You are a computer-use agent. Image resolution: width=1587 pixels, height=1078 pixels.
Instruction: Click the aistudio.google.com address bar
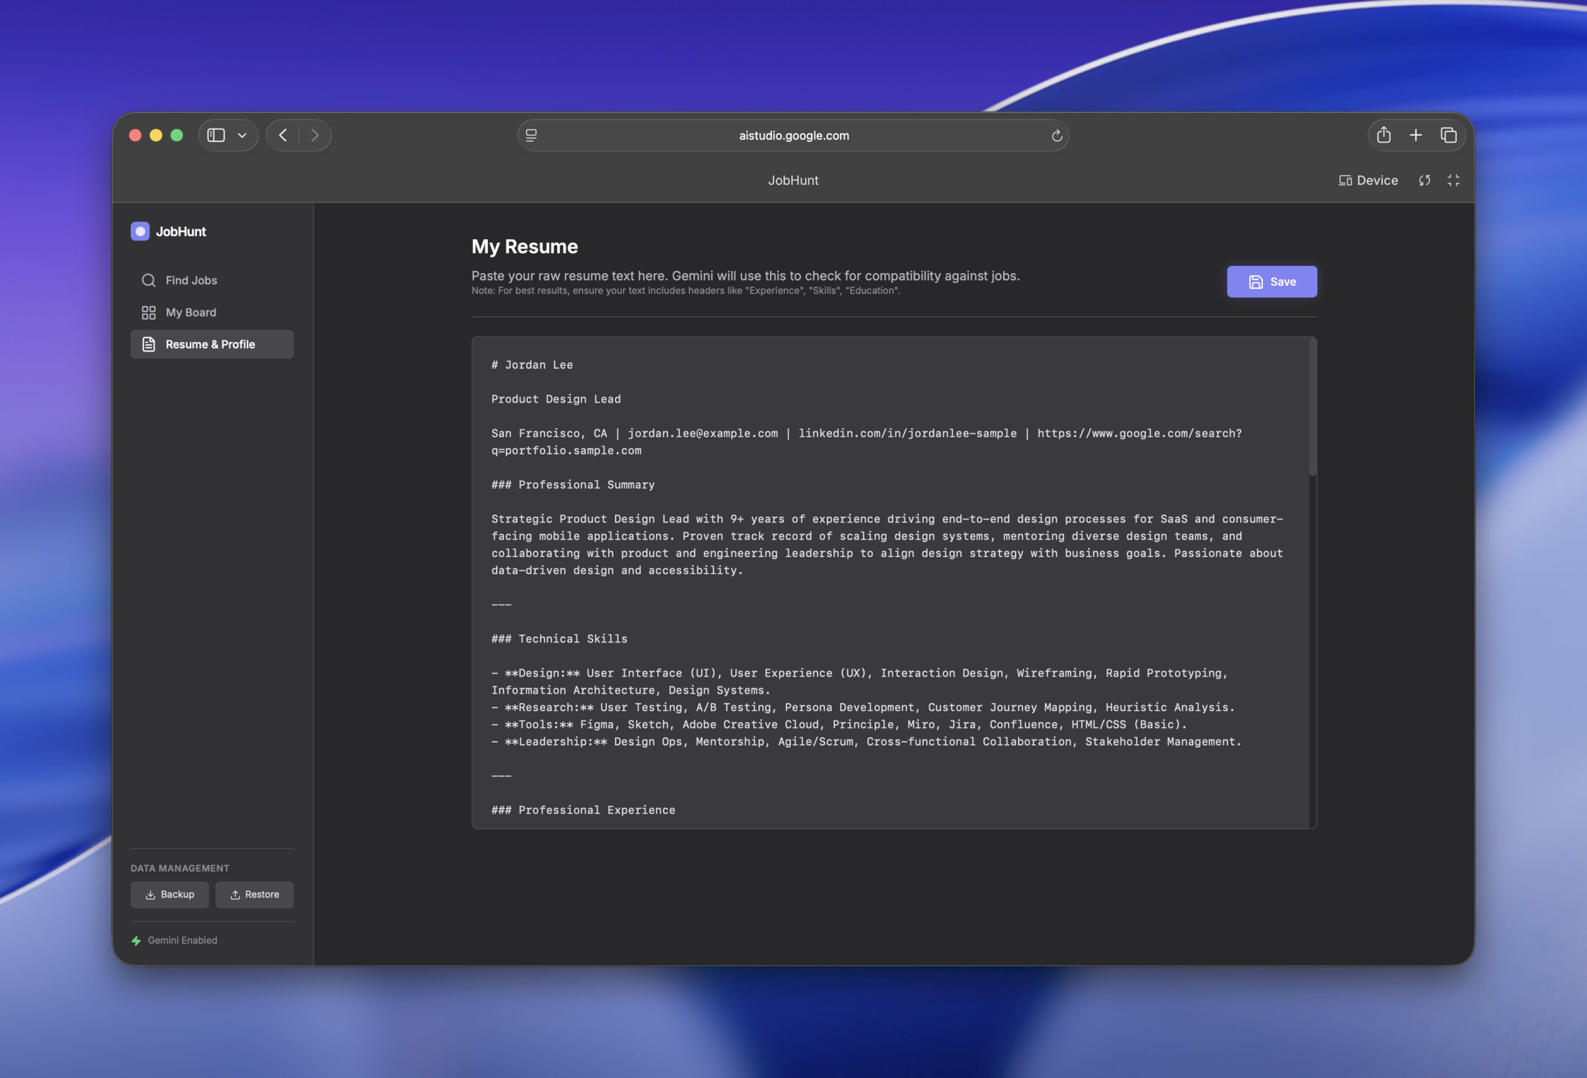793,135
